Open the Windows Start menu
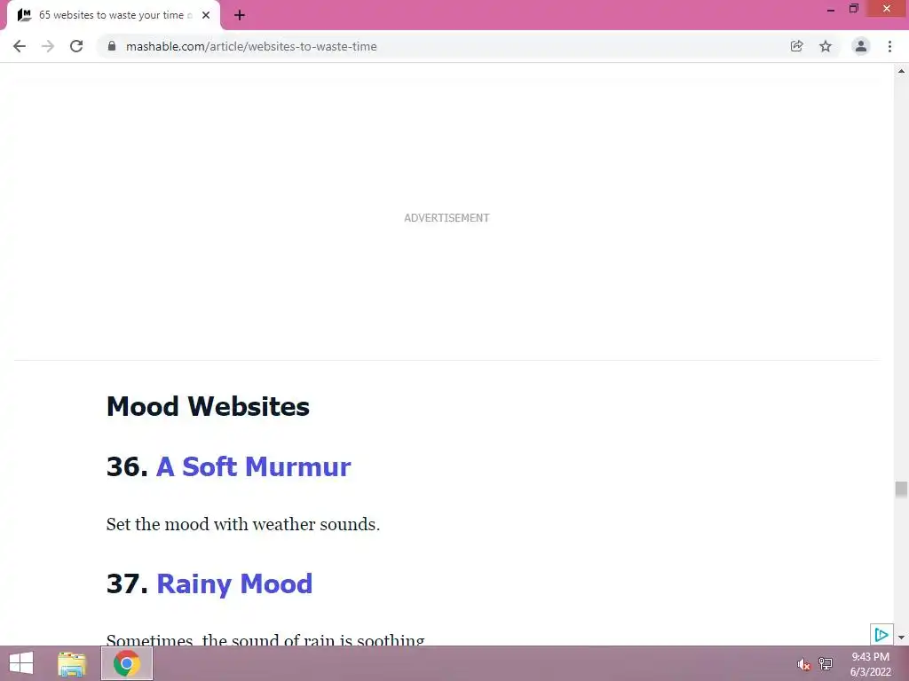 [x=21, y=663]
